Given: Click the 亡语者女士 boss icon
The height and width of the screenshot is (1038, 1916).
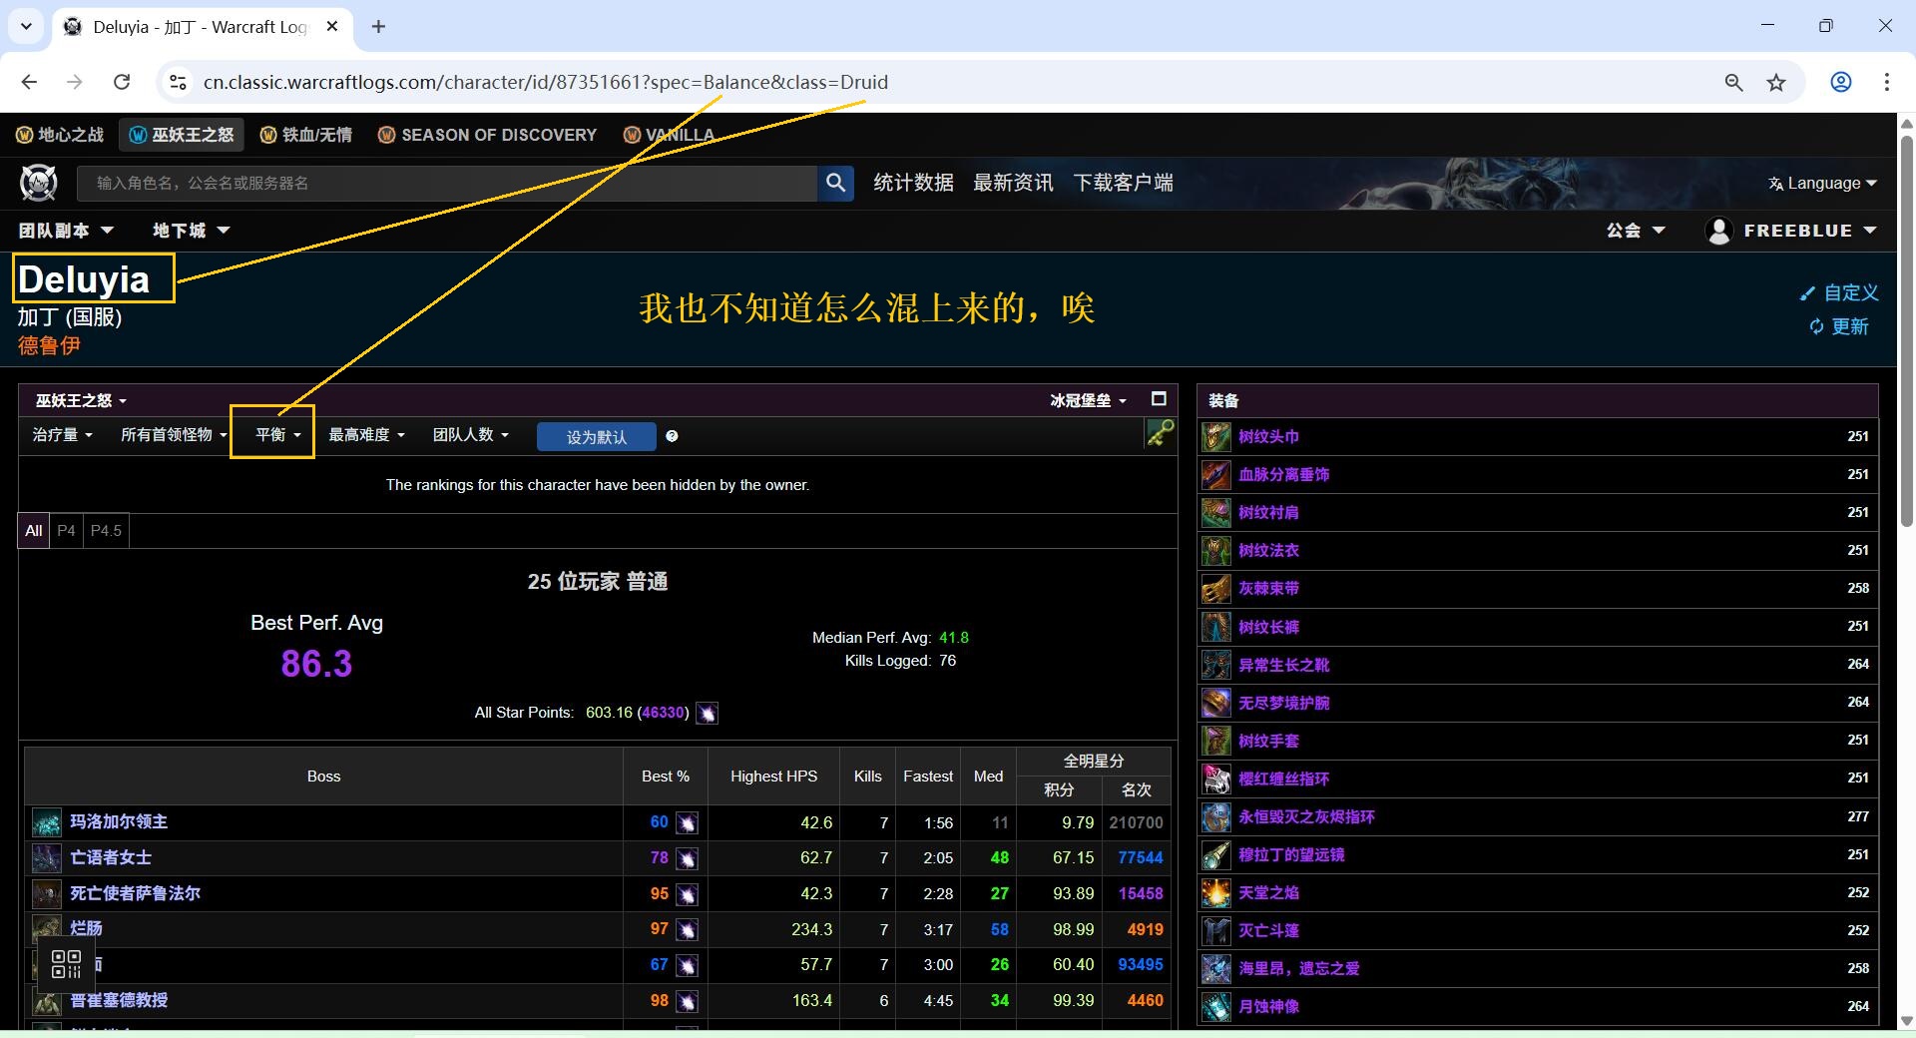Looking at the screenshot, I should [x=47, y=857].
